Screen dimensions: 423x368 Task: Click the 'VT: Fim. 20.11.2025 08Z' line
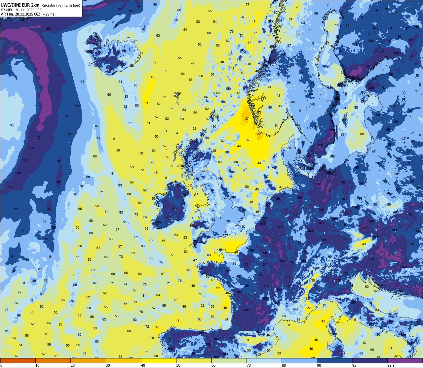(x=21, y=14)
